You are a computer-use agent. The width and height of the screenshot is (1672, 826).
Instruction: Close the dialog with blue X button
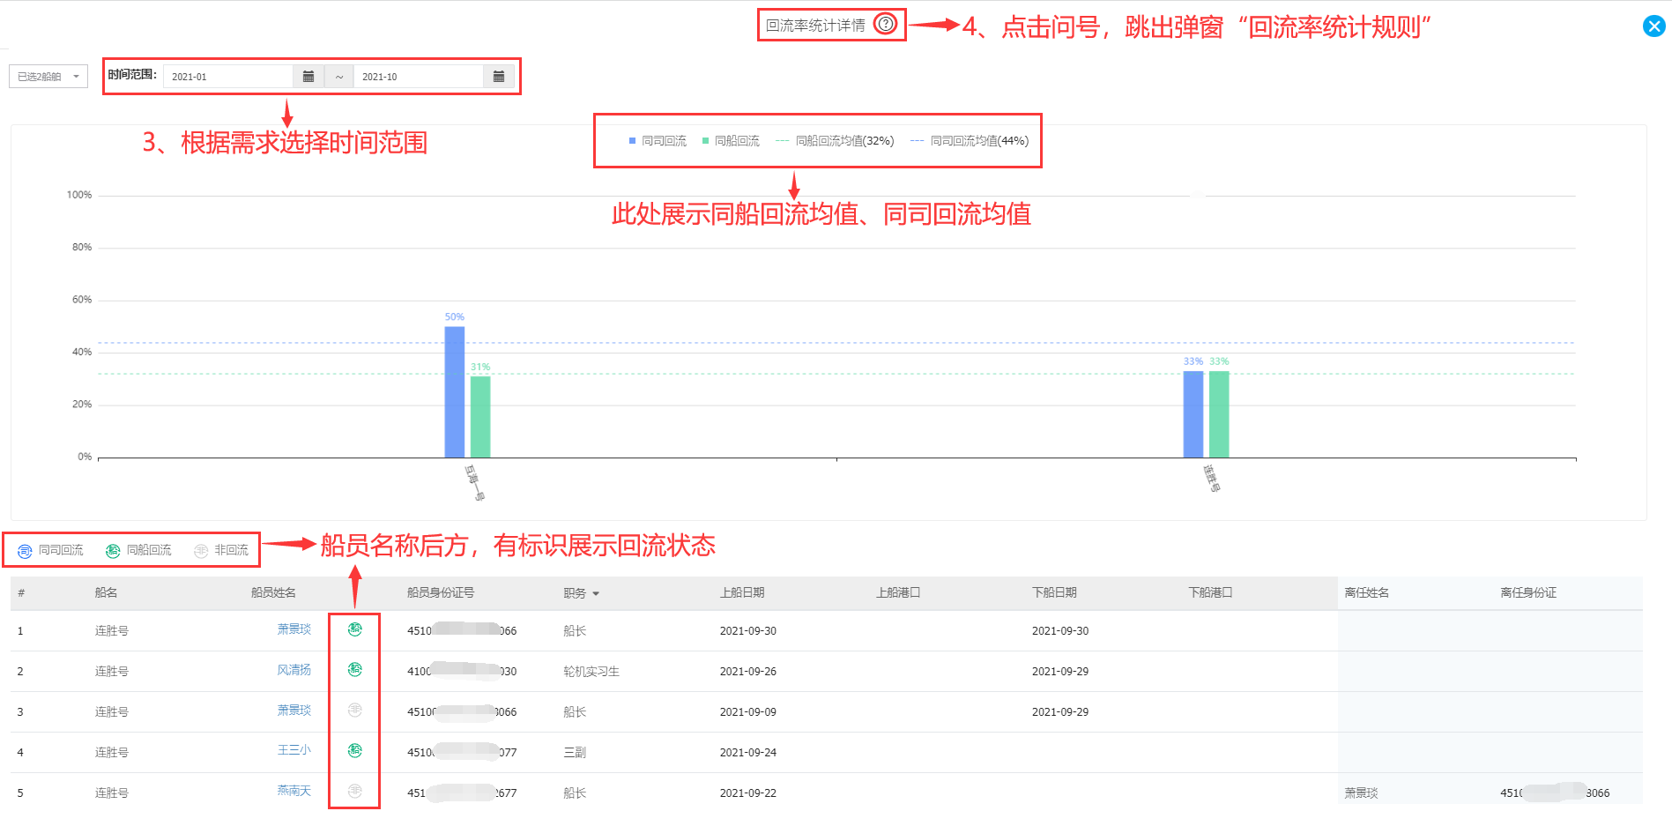pyautogui.click(x=1653, y=26)
